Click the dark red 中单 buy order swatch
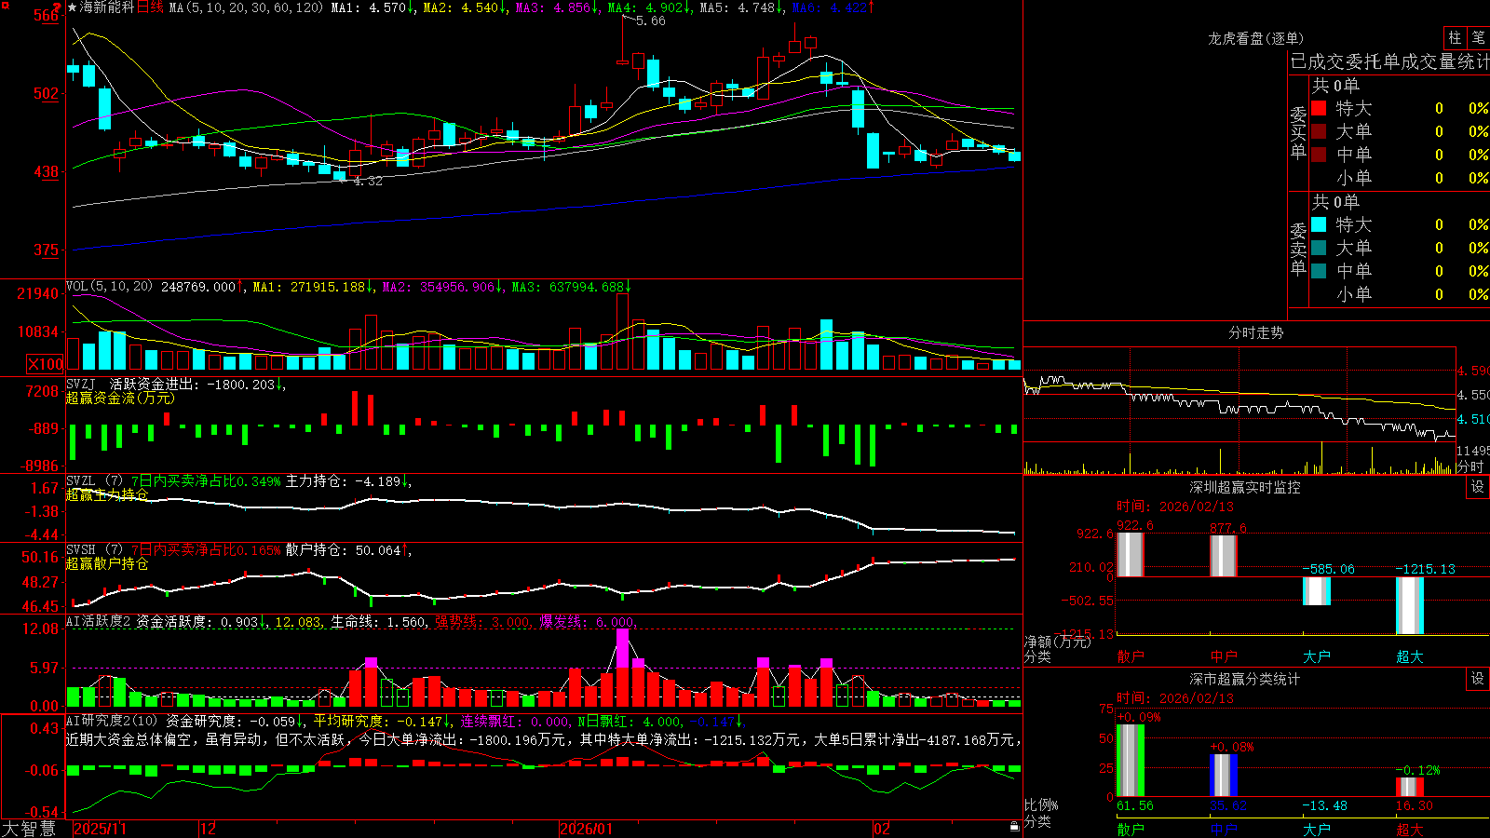1490x838 pixels. pos(1319,154)
